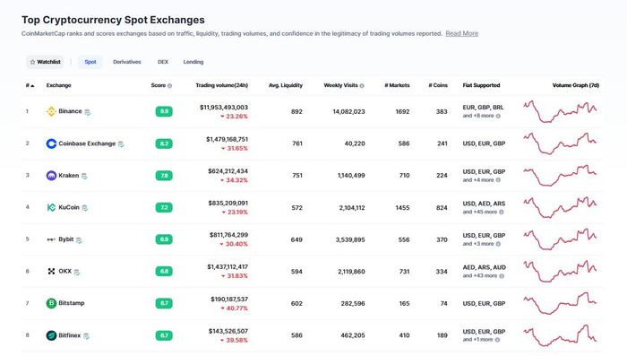This screenshot has height=356, width=627.
Task: Click the badge icon next to Bybit
Action: click(79, 240)
